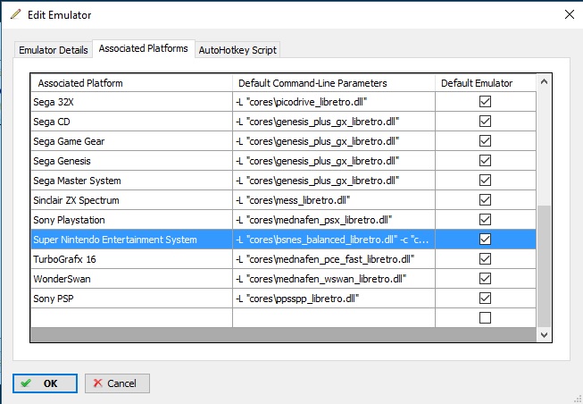Edit the mednafen_psx_libretro.dll parameter cell

334,220
